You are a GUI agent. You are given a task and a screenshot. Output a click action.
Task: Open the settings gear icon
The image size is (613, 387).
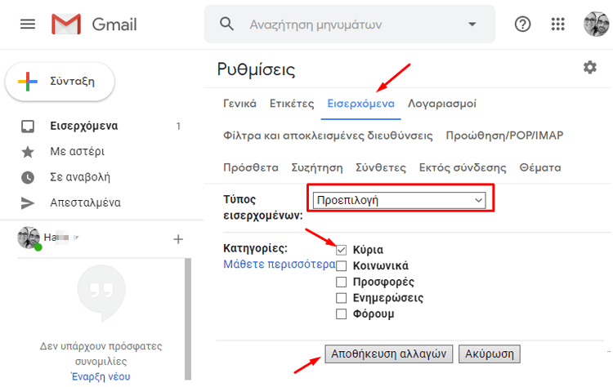[589, 68]
